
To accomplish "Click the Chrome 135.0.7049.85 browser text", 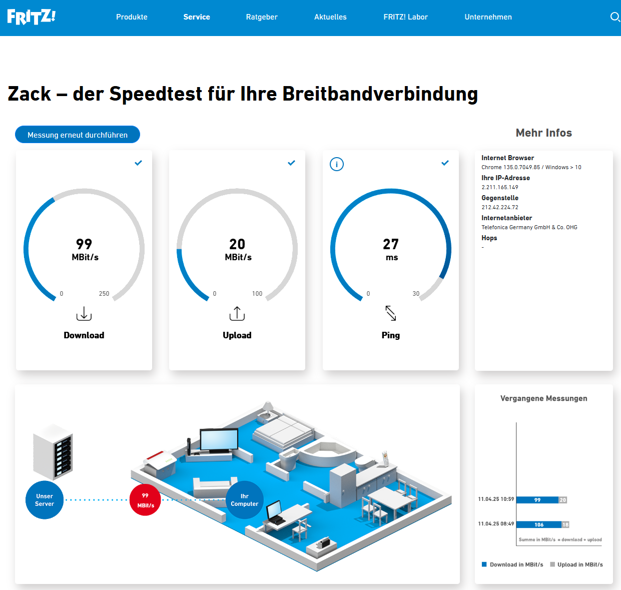I will [531, 167].
